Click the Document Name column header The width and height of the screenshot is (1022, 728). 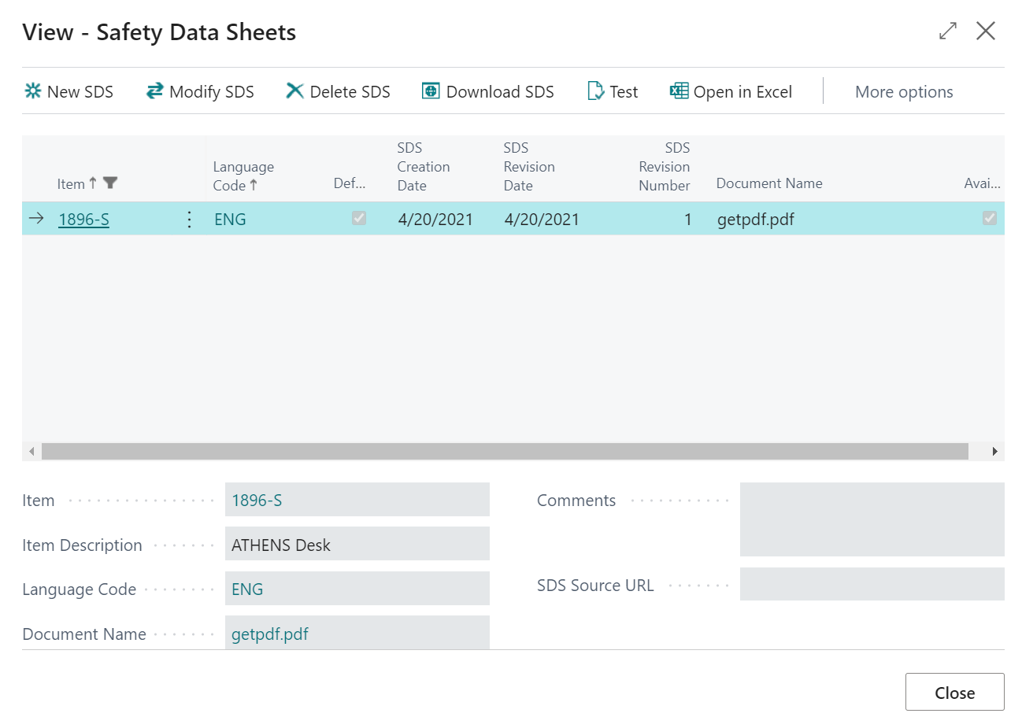click(769, 183)
